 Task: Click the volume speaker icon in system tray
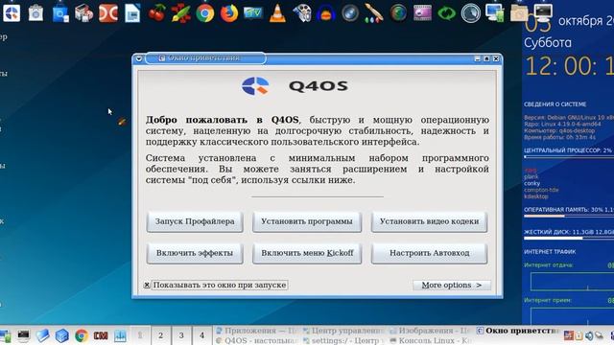pos(589,335)
